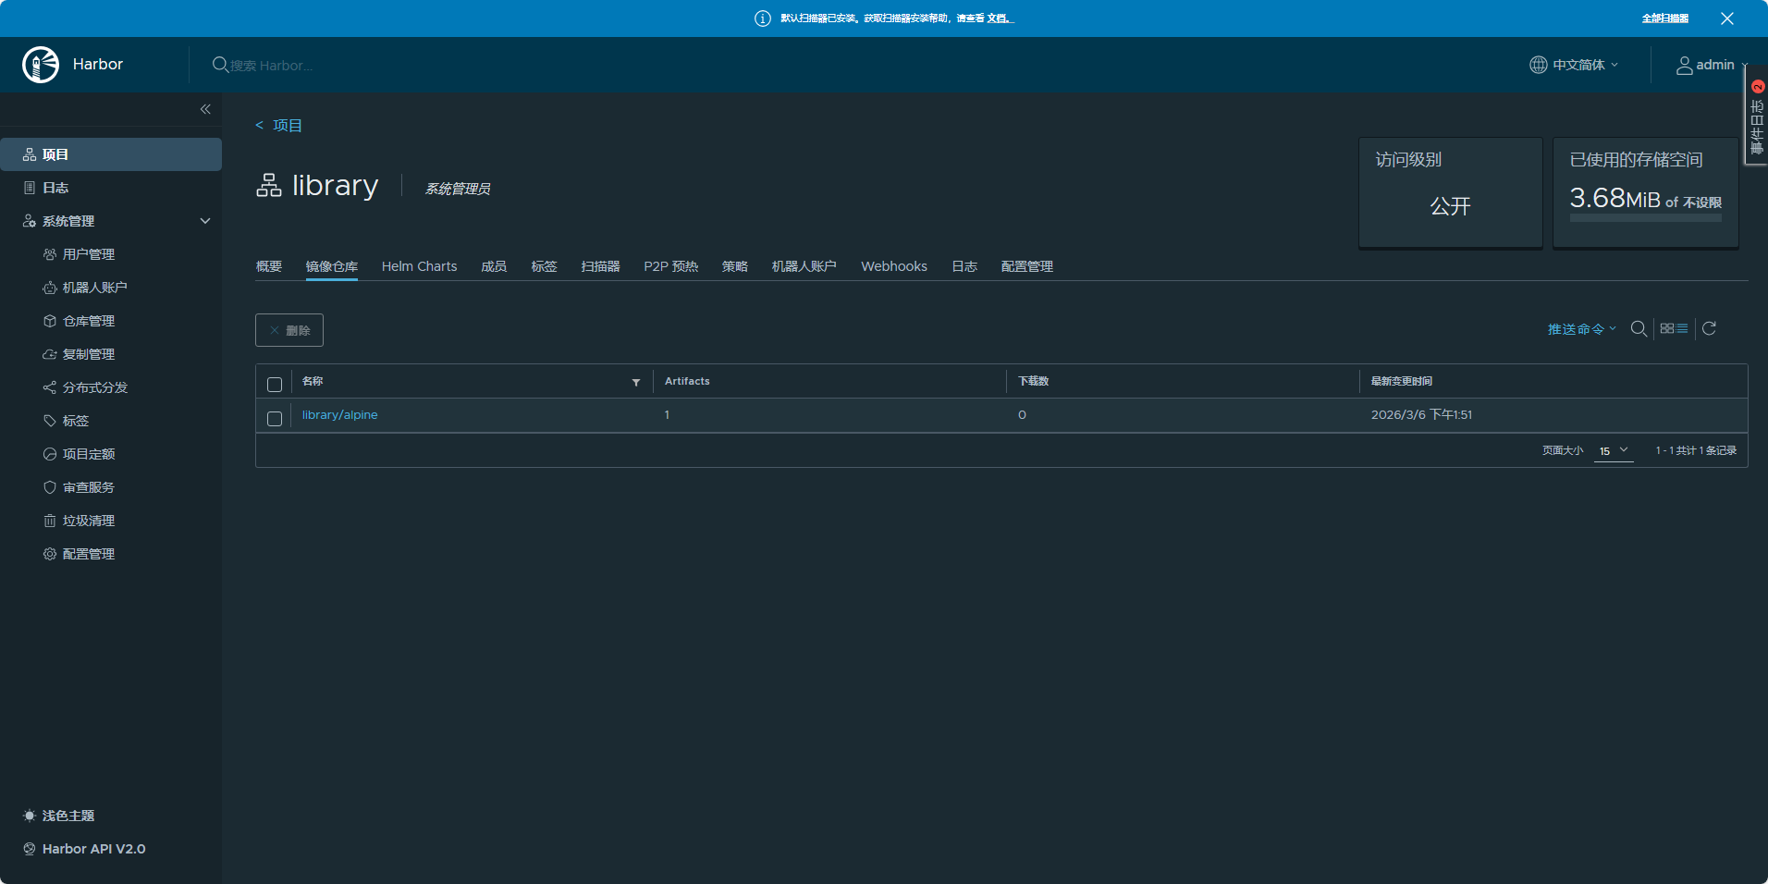Tick the select-all checkbox in table header

coord(275,385)
